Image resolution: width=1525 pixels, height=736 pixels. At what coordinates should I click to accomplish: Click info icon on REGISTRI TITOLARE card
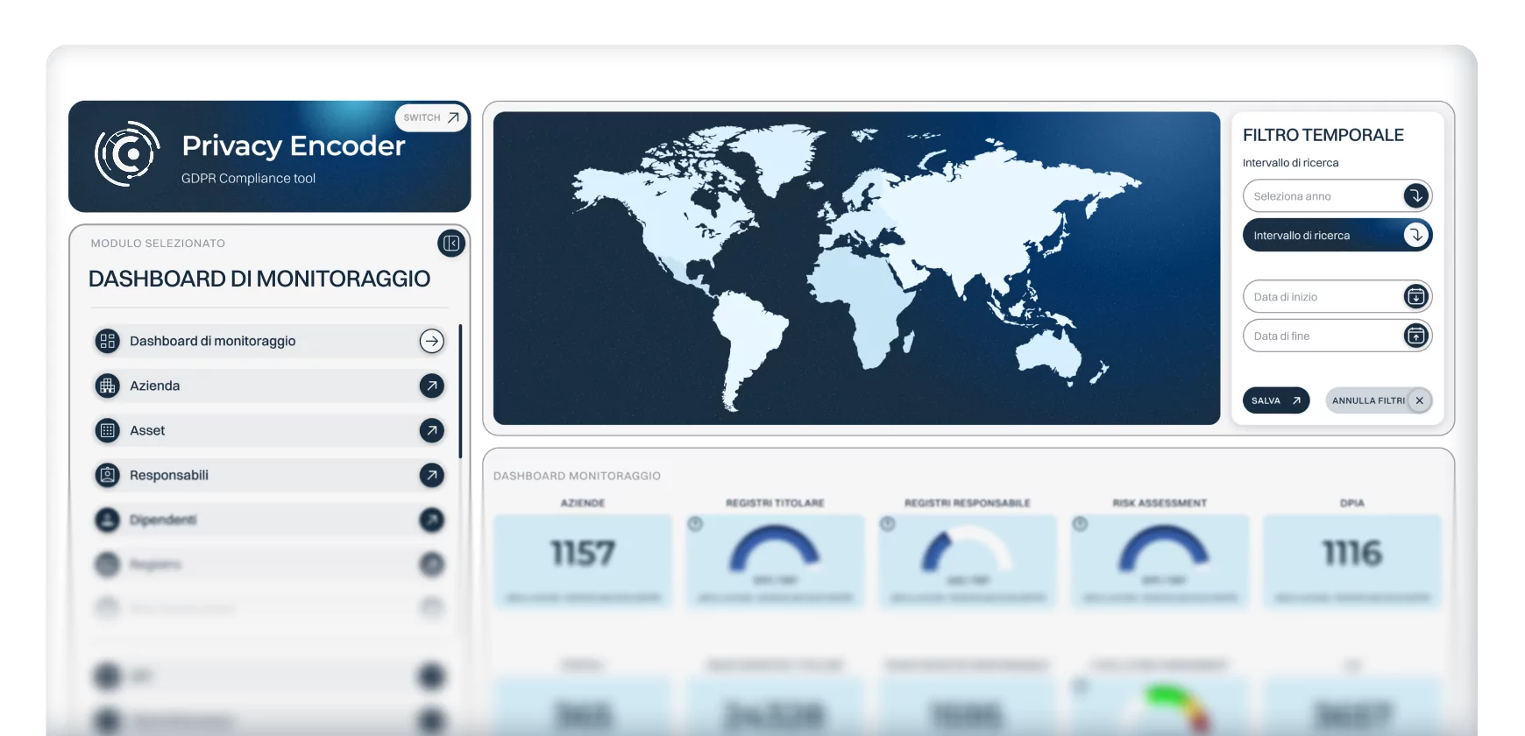point(695,524)
